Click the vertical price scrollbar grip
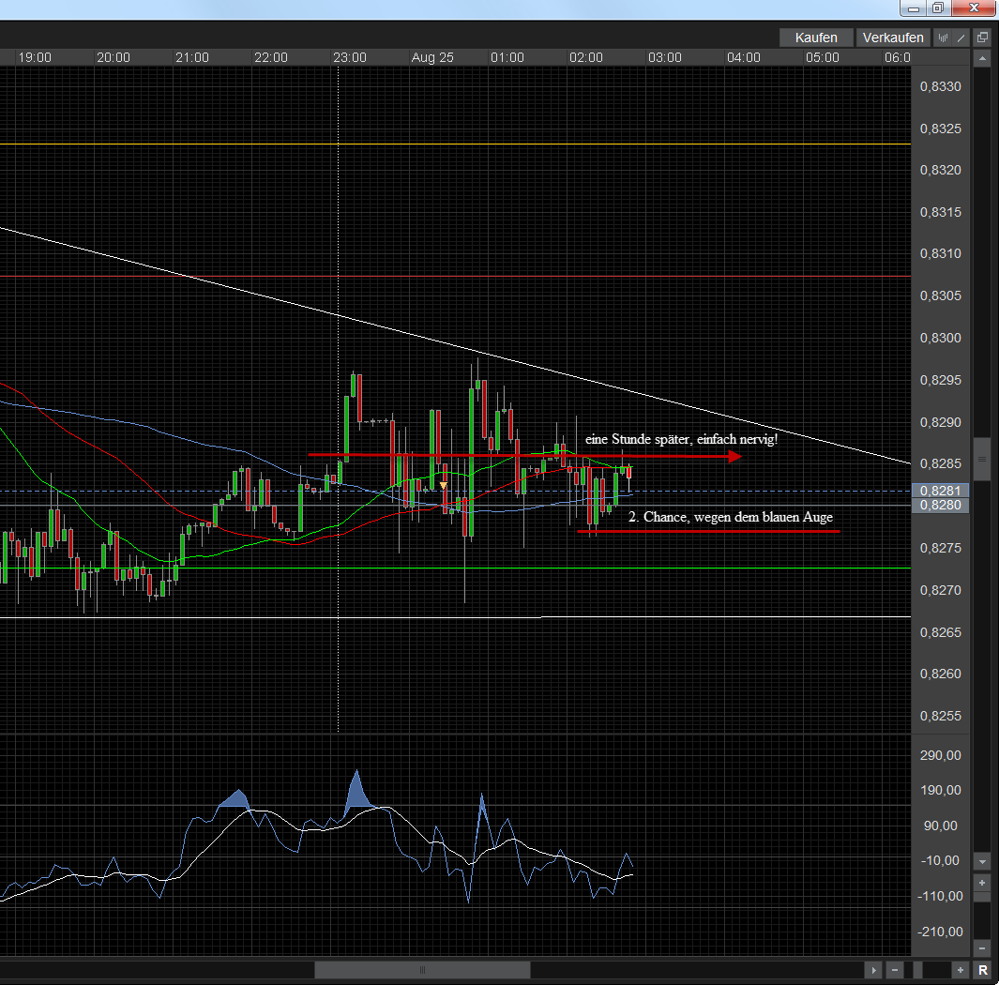The width and height of the screenshot is (999, 985). point(982,460)
